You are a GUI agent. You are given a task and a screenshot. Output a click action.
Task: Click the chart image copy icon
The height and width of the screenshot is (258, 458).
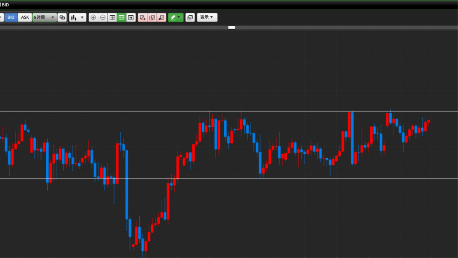pyautogui.click(x=190, y=17)
